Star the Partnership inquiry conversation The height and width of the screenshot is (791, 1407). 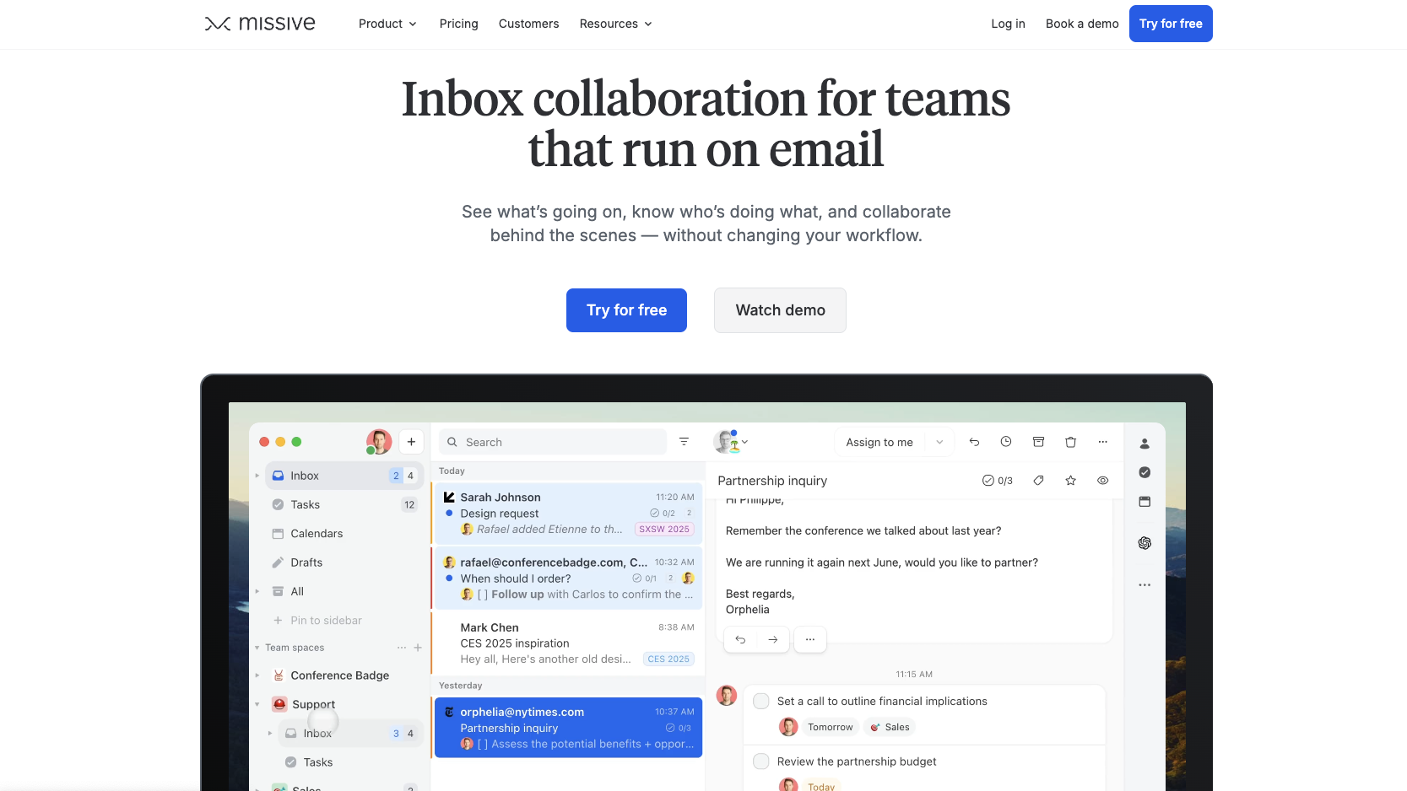click(x=1070, y=480)
